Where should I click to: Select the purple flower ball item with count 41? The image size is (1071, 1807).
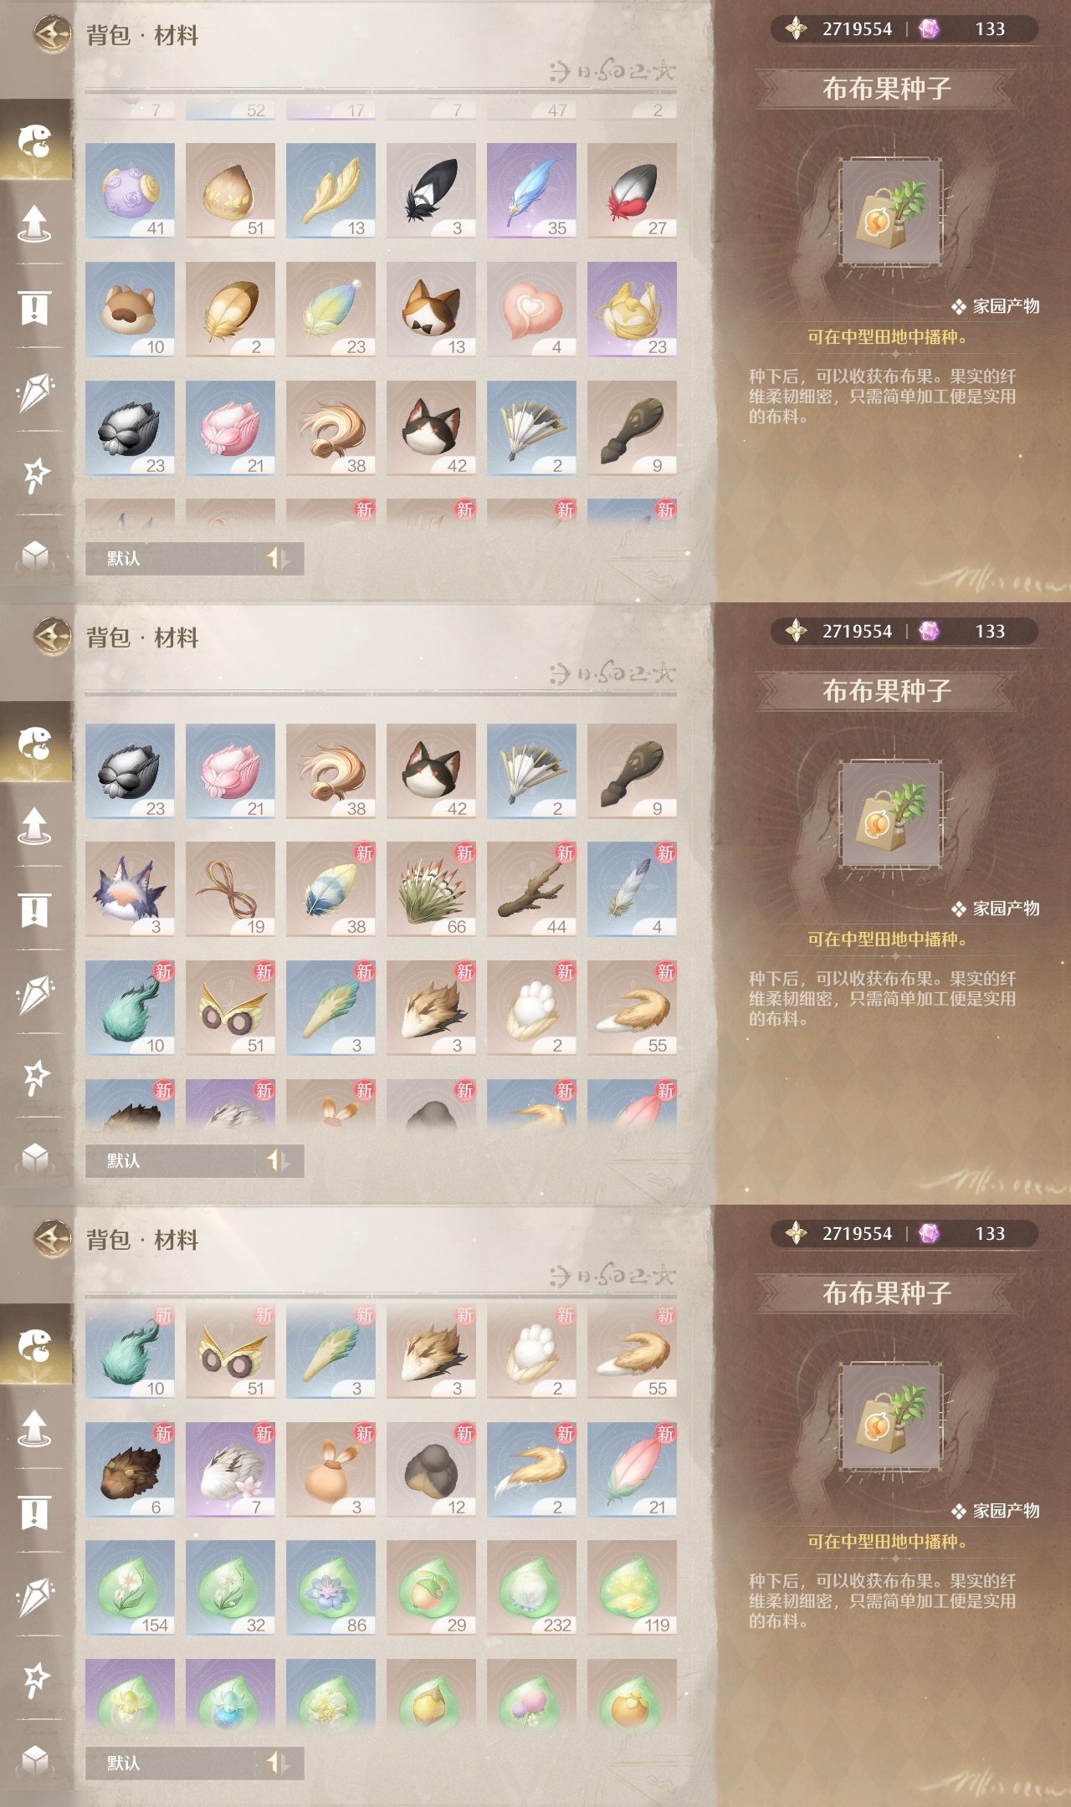click(x=130, y=190)
